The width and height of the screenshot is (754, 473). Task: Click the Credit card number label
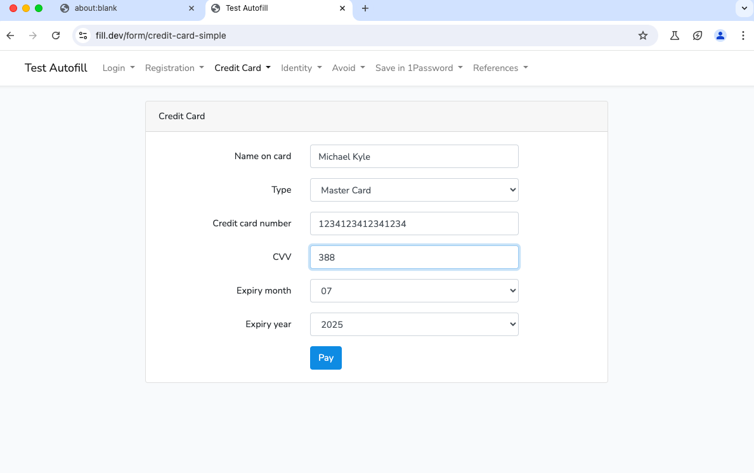[x=252, y=224]
